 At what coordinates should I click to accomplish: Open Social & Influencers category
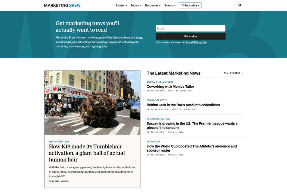pos(160,82)
